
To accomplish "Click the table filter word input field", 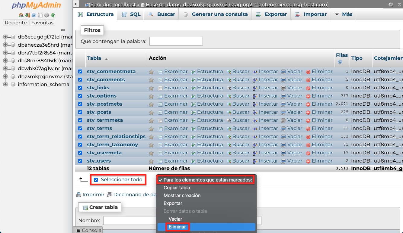I will coord(176,41).
